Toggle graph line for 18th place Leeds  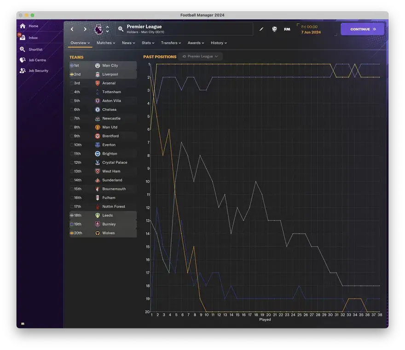coord(71,215)
